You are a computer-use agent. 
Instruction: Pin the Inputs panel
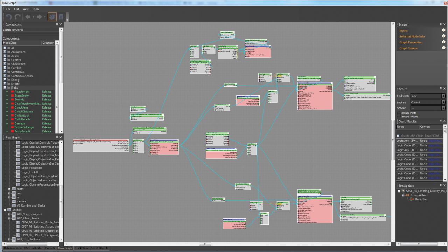coord(441,24)
